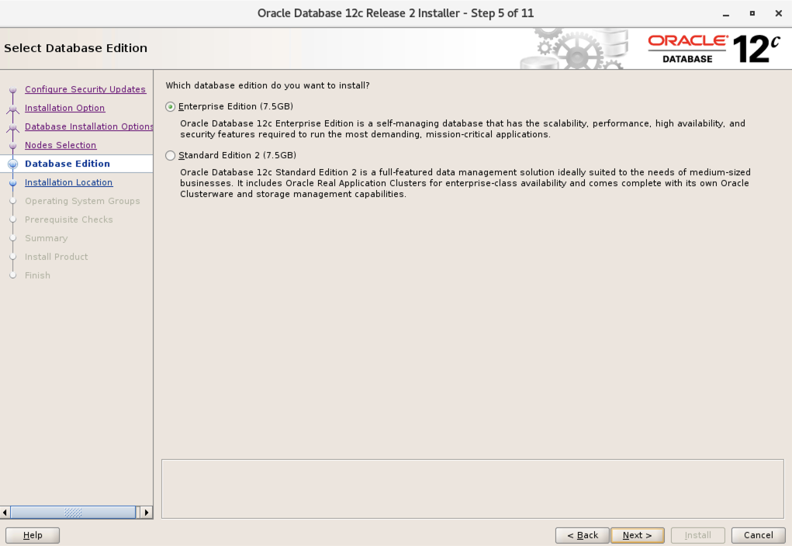This screenshot has width=792, height=546.
Task: Open Configure Security Updates step
Action: (85, 89)
